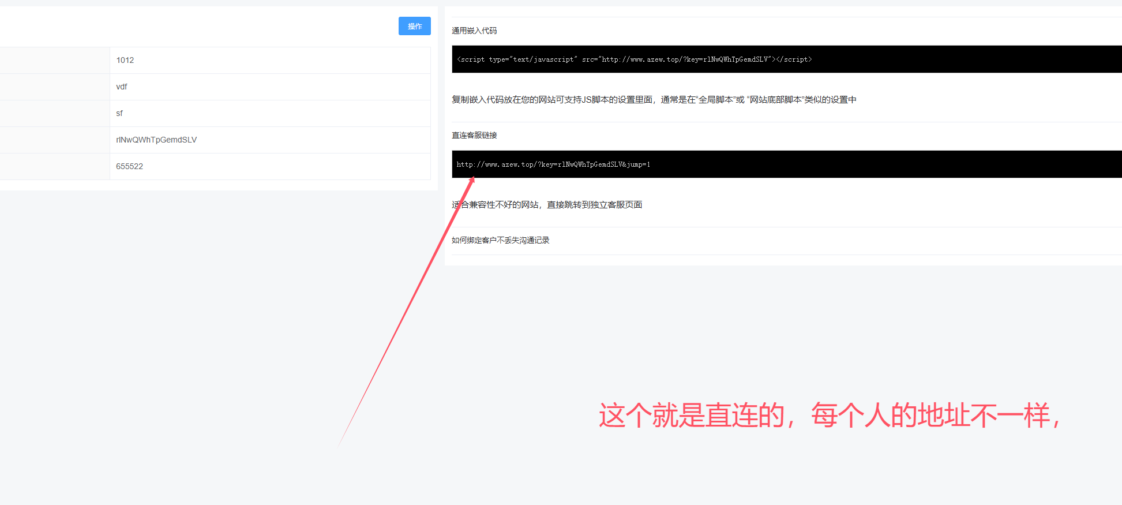Click the direct link code box with jump=1
The image size is (1122, 505).
787,164
